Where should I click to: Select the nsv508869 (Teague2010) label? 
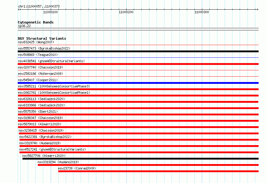pos(38,55)
